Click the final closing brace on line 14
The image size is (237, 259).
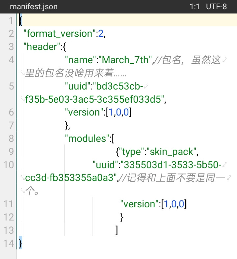tap(20, 244)
